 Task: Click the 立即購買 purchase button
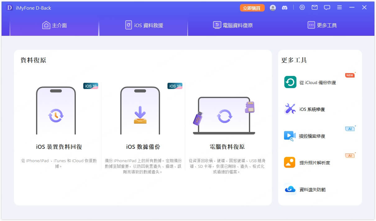[252, 8]
